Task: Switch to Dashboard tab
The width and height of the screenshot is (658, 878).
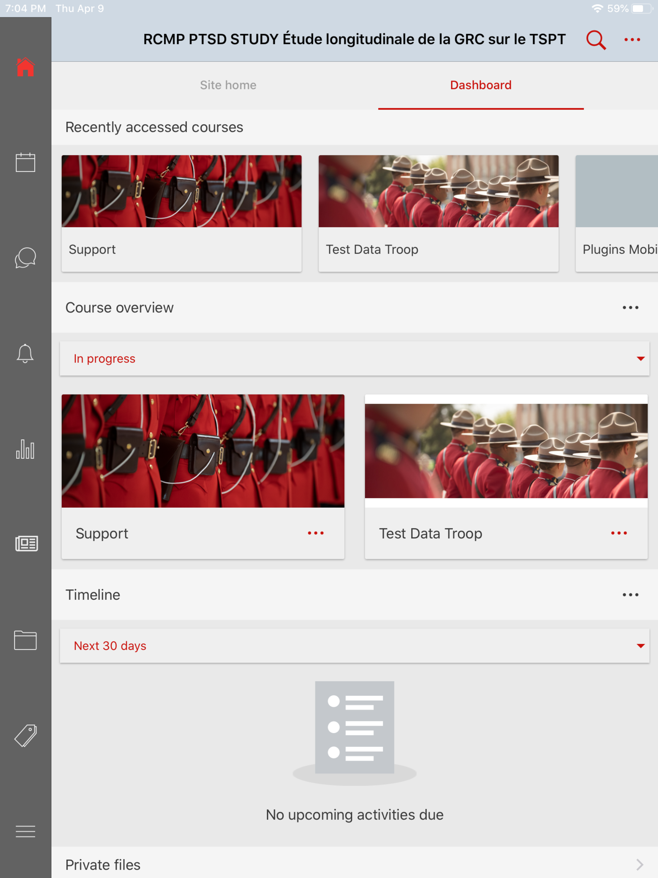Action: pyautogui.click(x=481, y=85)
